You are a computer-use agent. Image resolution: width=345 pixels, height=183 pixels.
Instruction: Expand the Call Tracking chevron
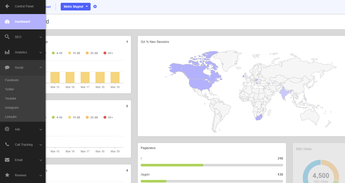point(41,145)
